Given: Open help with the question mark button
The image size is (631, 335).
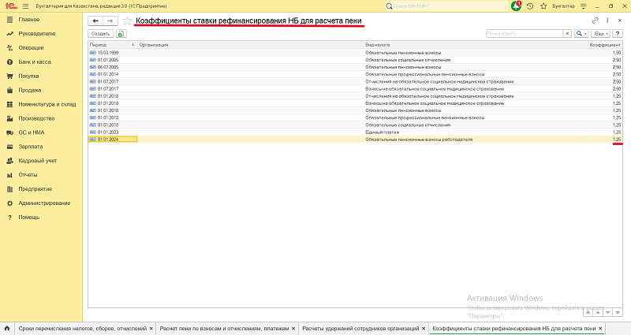Looking at the screenshot, I should click(618, 34).
